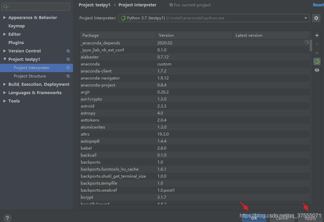Click the OK button
The image size is (324, 222).
(x=254, y=218)
